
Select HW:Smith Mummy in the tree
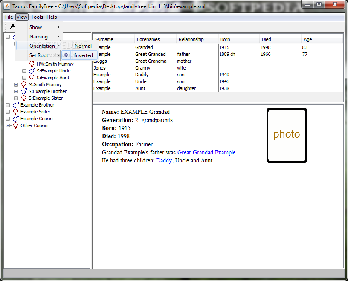(x=55, y=64)
